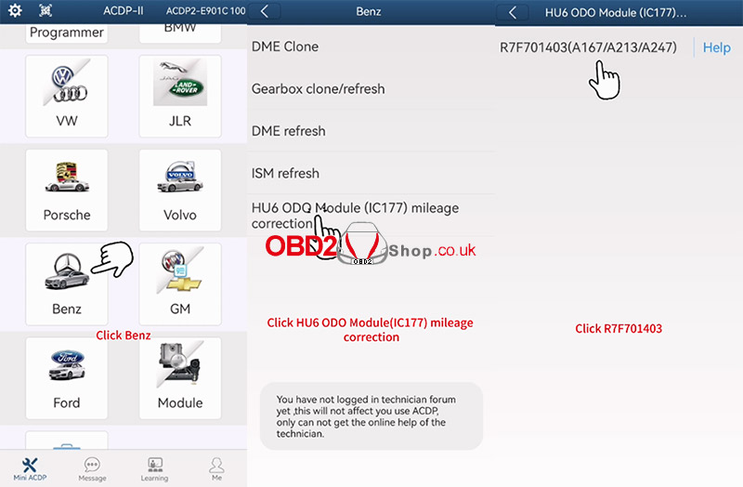
Task: Go back from the Benz menu
Action: coord(265,11)
